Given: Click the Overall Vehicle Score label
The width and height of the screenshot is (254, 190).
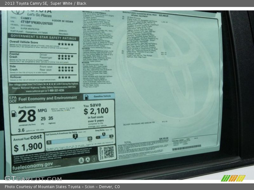Looking at the screenshot, I should pyautogui.click(x=23, y=42).
